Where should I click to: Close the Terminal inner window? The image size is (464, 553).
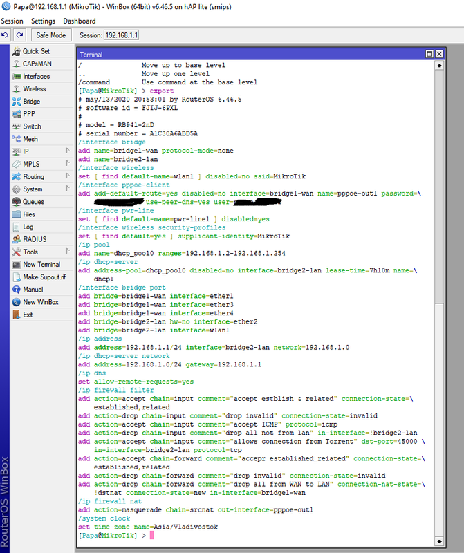pos(439,54)
